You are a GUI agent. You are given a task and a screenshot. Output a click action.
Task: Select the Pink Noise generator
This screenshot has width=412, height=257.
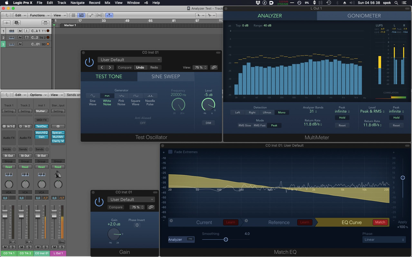pos(121,95)
